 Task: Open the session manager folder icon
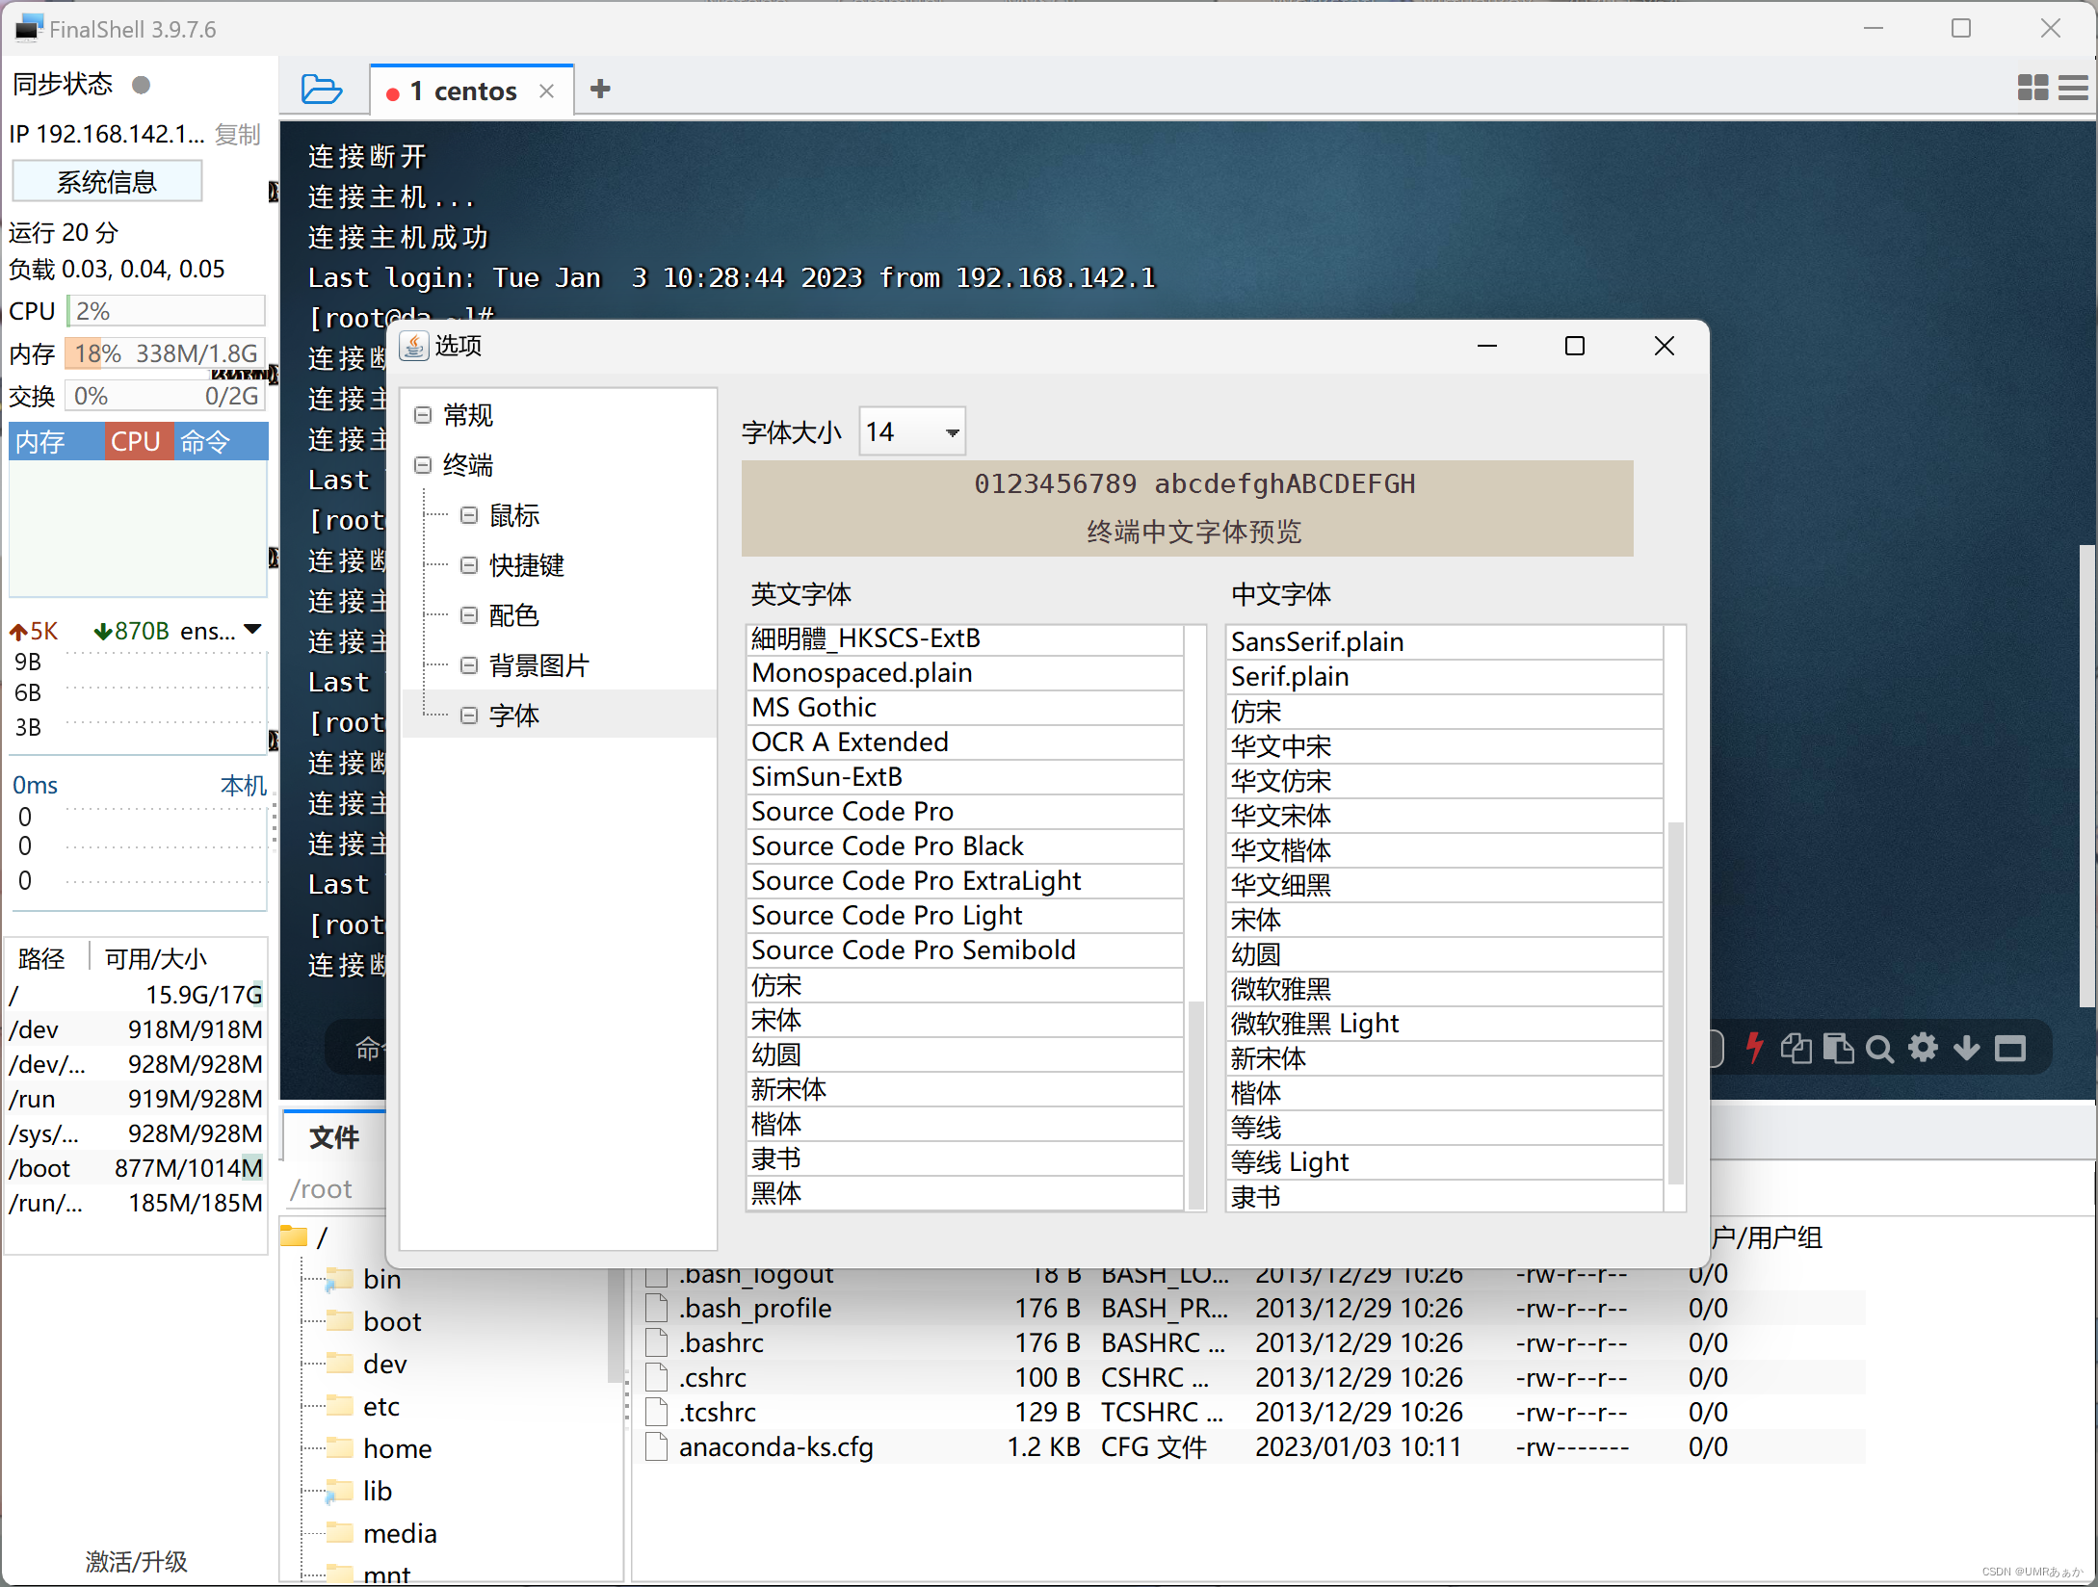(x=322, y=89)
